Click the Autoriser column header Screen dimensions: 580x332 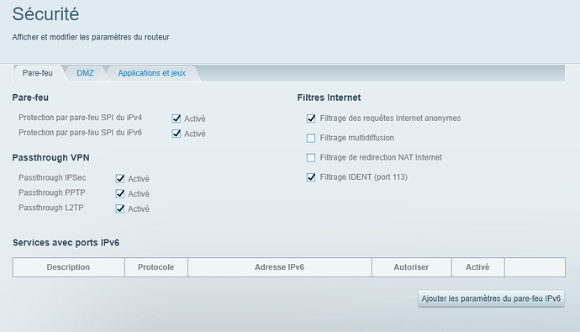coord(411,267)
